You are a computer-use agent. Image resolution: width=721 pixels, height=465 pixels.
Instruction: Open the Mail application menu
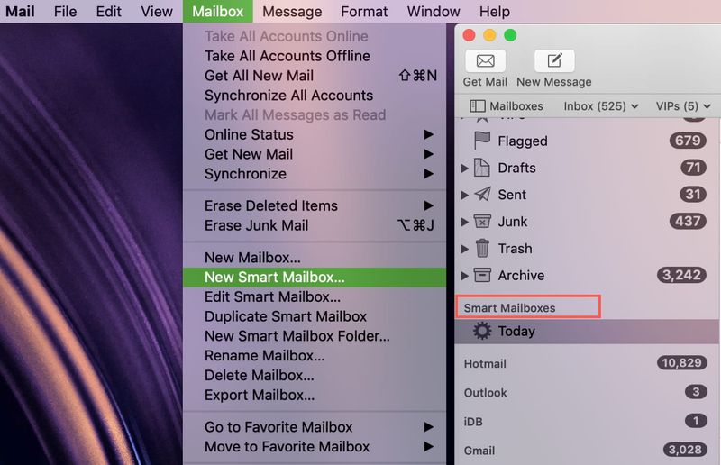pos(20,11)
